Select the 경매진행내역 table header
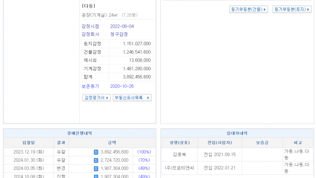 [79, 133]
